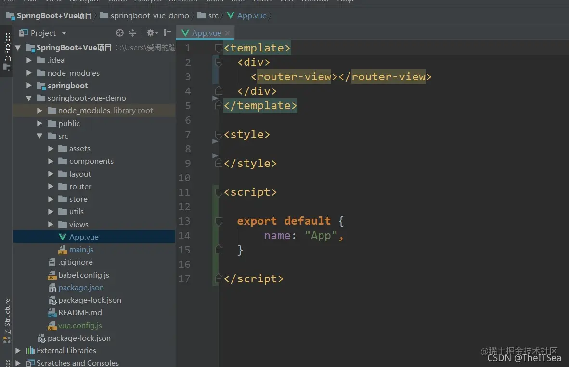Select the App.vue editor tab

coord(206,33)
